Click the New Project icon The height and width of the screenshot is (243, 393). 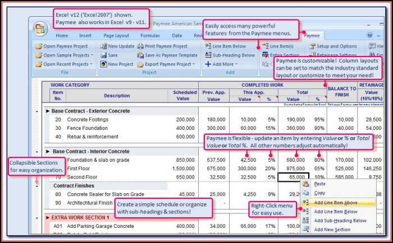[x=103, y=64]
